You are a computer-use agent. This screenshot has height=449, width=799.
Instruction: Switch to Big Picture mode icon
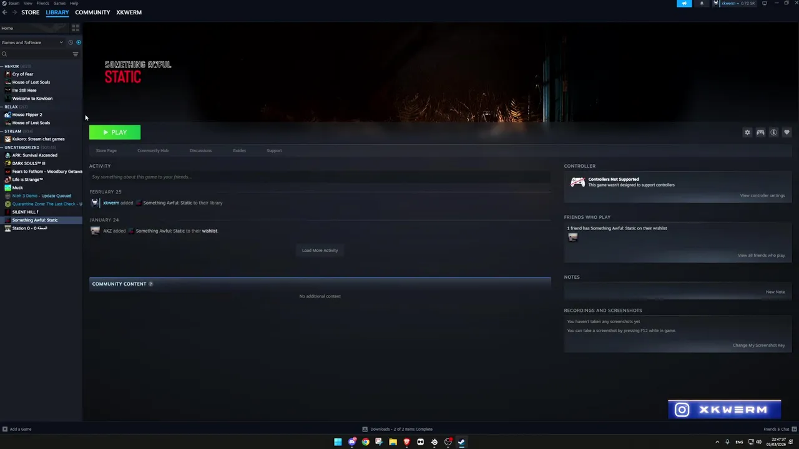coord(765,3)
